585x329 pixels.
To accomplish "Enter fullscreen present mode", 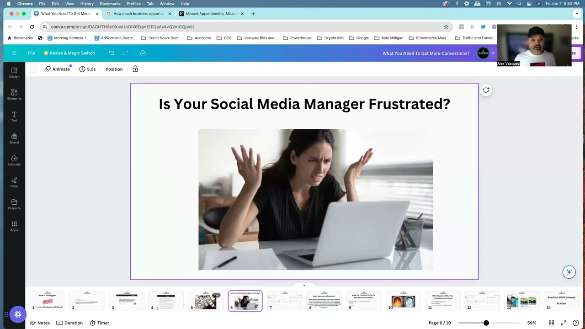I will 564,323.
